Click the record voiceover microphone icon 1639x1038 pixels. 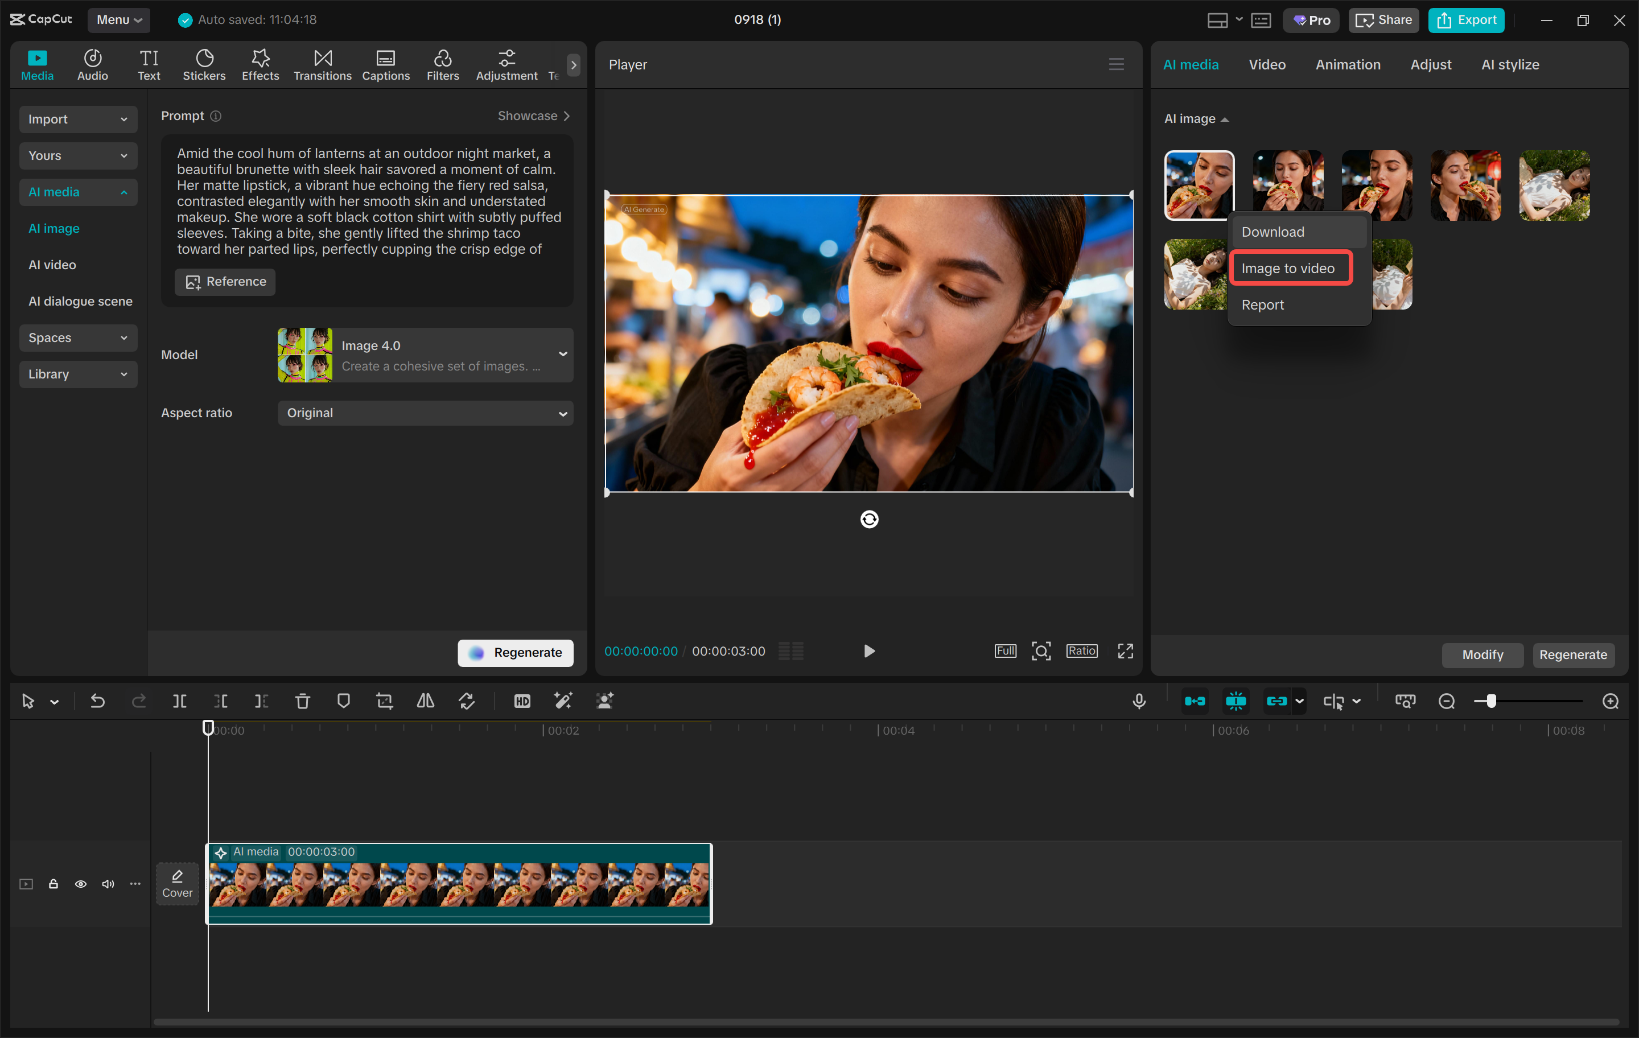pyautogui.click(x=1139, y=701)
